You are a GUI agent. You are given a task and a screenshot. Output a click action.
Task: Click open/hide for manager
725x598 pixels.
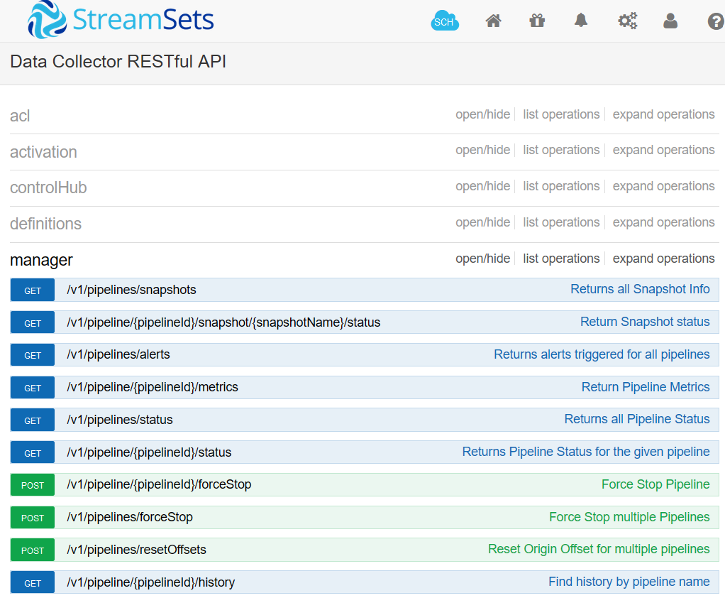click(x=482, y=259)
